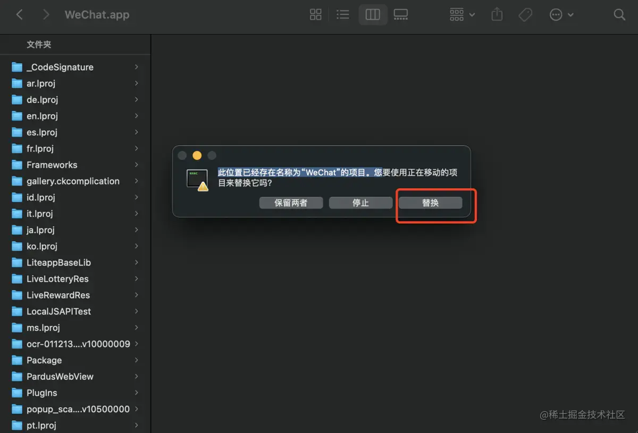Select the Package folder
Image resolution: width=638 pixels, height=433 pixels.
75,360
